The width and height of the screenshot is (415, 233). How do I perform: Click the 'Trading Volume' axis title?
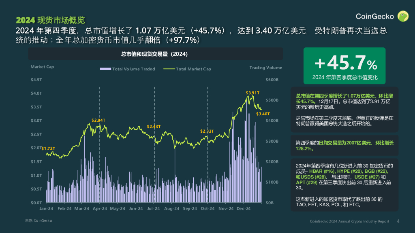coord(265,68)
